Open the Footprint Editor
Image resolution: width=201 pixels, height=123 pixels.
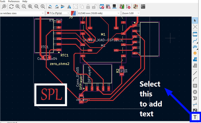tap(102, 7)
